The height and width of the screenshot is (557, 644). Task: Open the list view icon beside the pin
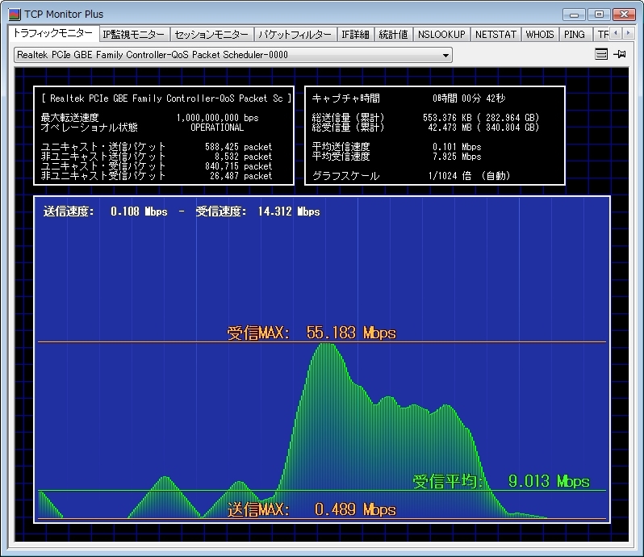click(601, 54)
